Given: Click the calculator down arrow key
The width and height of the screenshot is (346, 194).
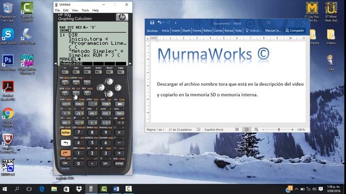Looking at the screenshot, I should coord(109,94).
